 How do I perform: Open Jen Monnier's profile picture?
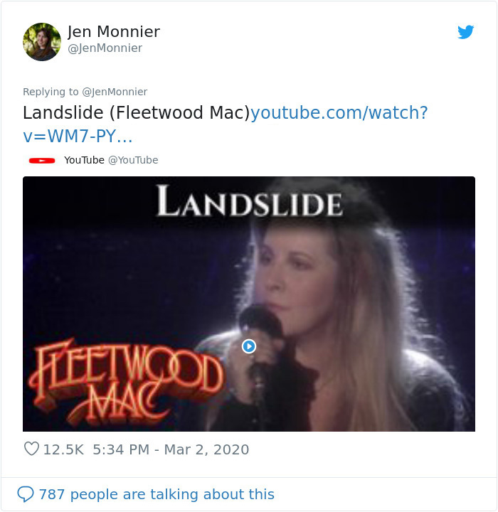(x=42, y=42)
